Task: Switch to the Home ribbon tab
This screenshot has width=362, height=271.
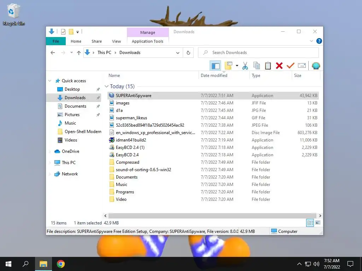Action: tap(76, 41)
